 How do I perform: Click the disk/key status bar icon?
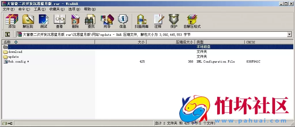7,124
